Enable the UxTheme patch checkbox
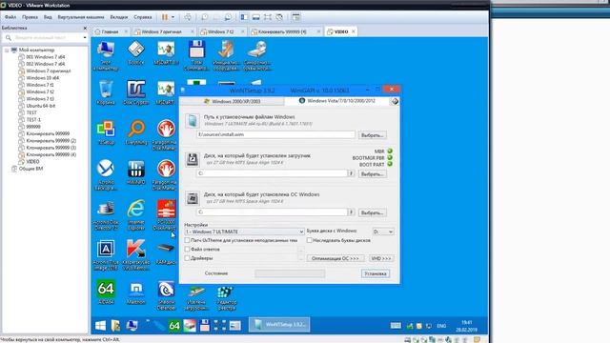This screenshot has width=610, height=343. coord(187,240)
